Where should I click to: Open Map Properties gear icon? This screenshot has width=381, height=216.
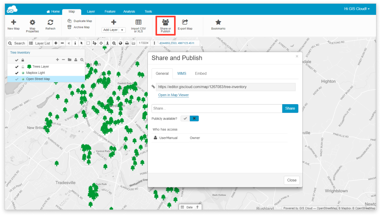coord(32,22)
